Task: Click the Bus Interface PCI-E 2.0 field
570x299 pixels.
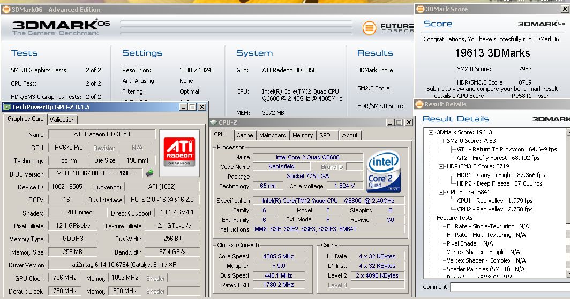Action: 162,199
